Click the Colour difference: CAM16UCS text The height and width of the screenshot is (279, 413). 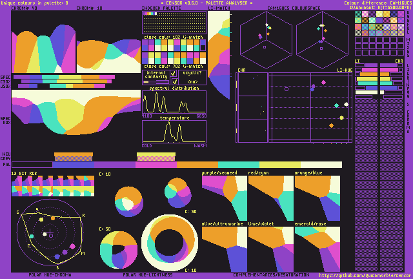[x=378, y=3]
